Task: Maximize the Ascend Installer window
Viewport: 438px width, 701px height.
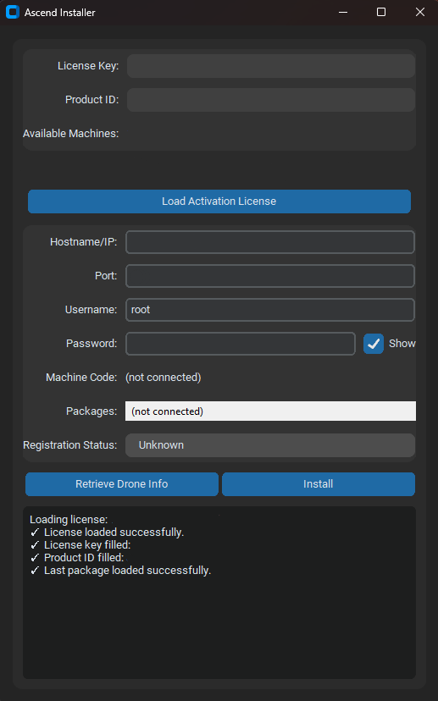Action: [381, 12]
